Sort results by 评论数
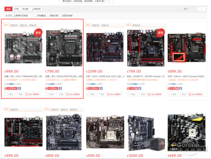 coord(25,9)
